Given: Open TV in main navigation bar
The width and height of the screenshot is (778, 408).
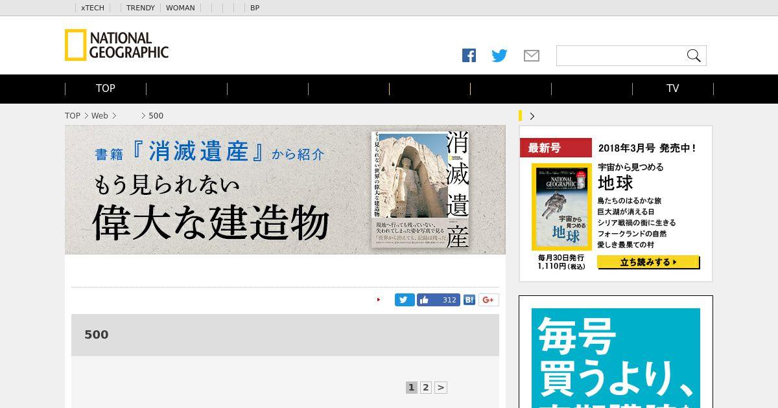Looking at the screenshot, I should point(673,89).
